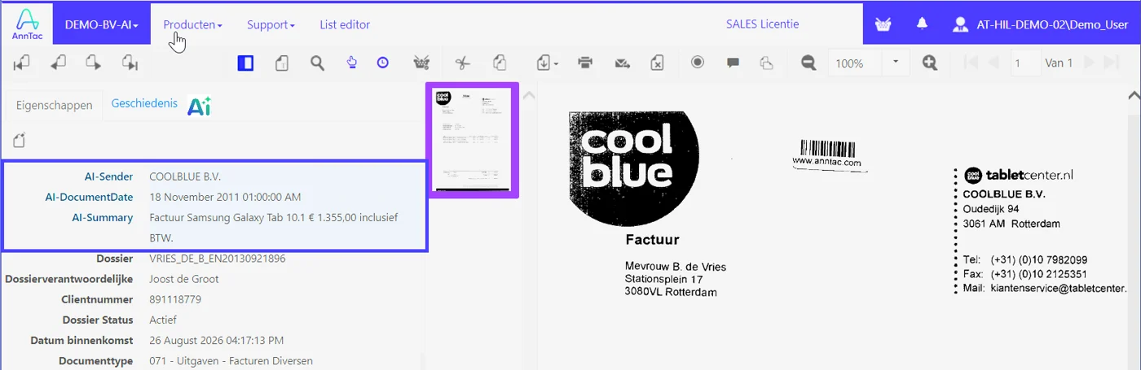Screen dimensions: 1141x370
Task: Open the shopping basket in header
Action: (x=883, y=24)
